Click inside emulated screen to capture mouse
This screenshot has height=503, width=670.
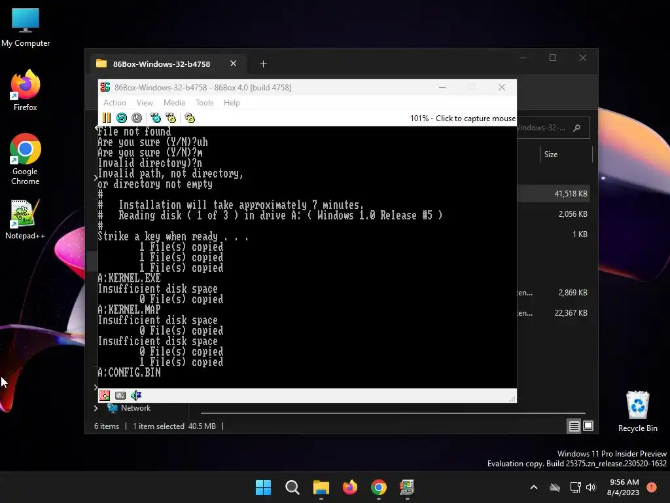[308, 257]
